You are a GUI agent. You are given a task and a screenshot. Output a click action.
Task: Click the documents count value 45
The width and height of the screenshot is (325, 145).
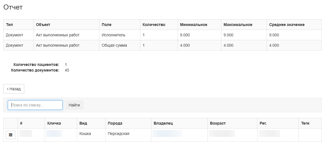(x=67, y=70)
